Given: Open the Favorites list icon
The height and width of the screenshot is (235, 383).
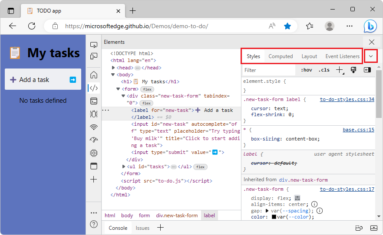Looking at the screenshot, I should [310, 26].
